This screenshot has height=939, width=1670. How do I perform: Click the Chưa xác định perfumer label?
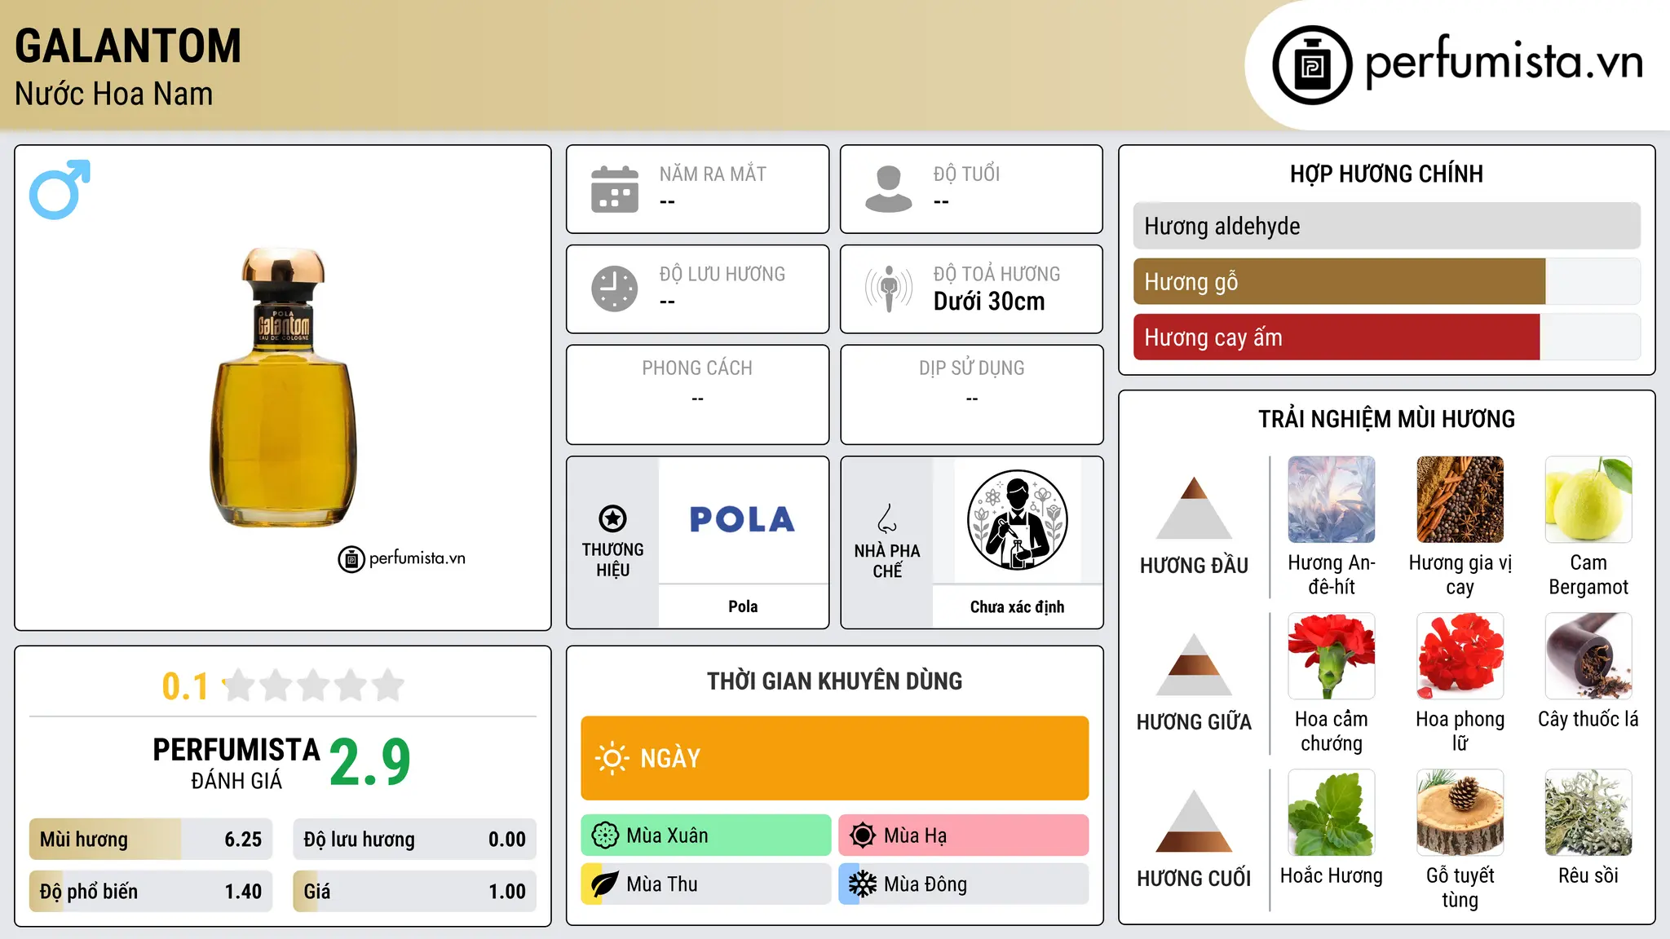point(1017,606)
